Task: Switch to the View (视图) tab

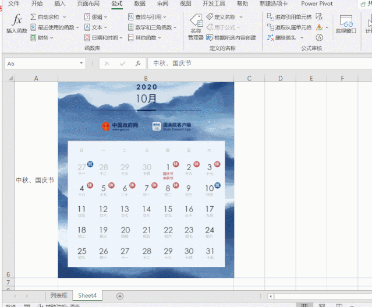Action: 185,3
